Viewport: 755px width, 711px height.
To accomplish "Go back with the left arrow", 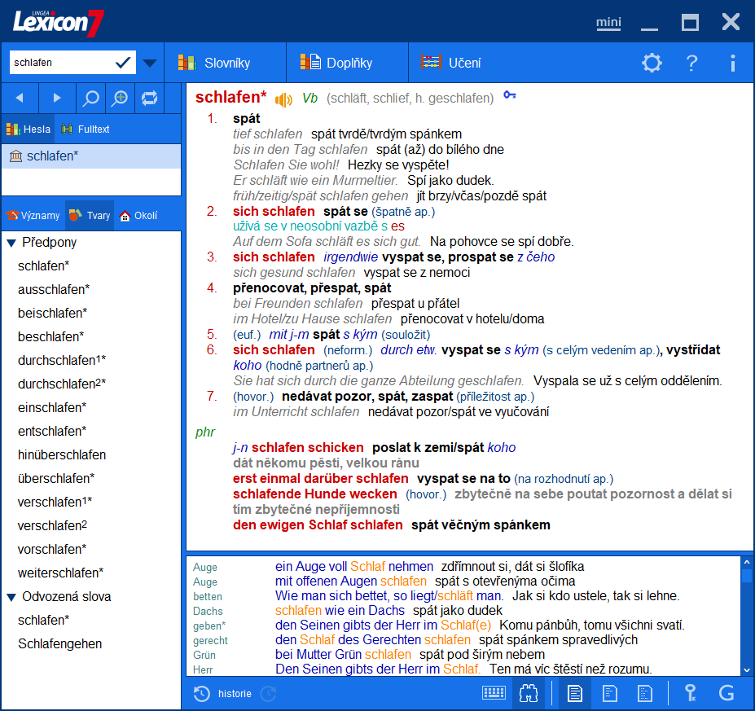I will 20,98.
